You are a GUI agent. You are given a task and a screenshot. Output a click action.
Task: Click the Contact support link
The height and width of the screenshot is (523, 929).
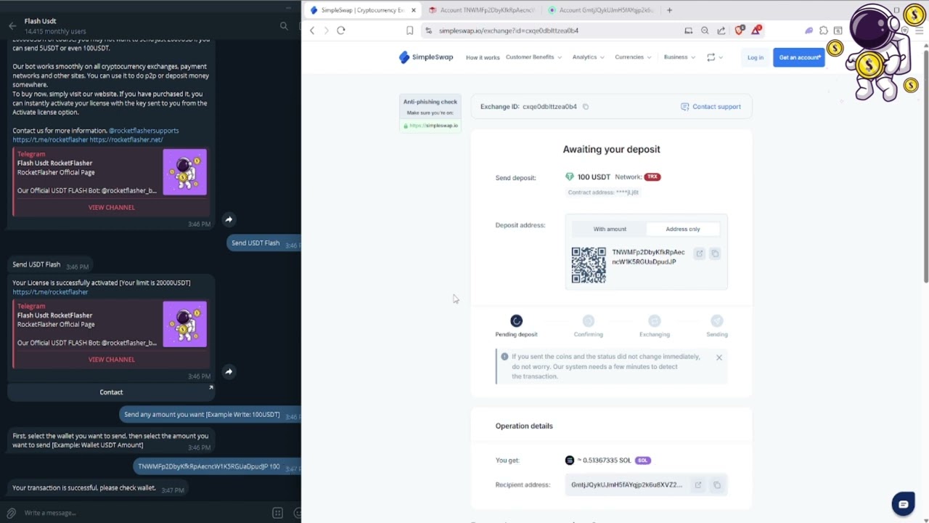711,107
